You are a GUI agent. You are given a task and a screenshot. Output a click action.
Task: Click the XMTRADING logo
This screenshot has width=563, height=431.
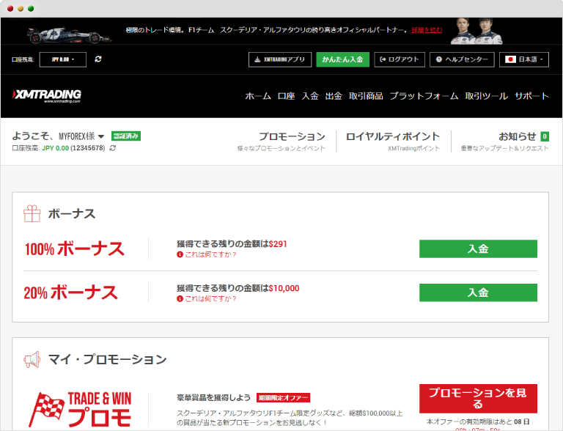(x=47, y=95)
